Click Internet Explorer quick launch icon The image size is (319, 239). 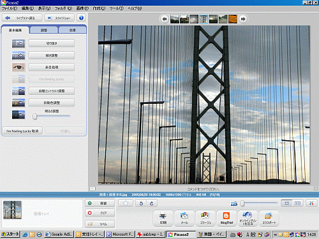tap(25, 235)
